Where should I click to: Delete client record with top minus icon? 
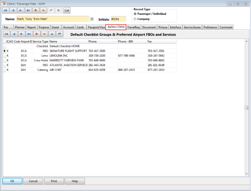[44, 10]
